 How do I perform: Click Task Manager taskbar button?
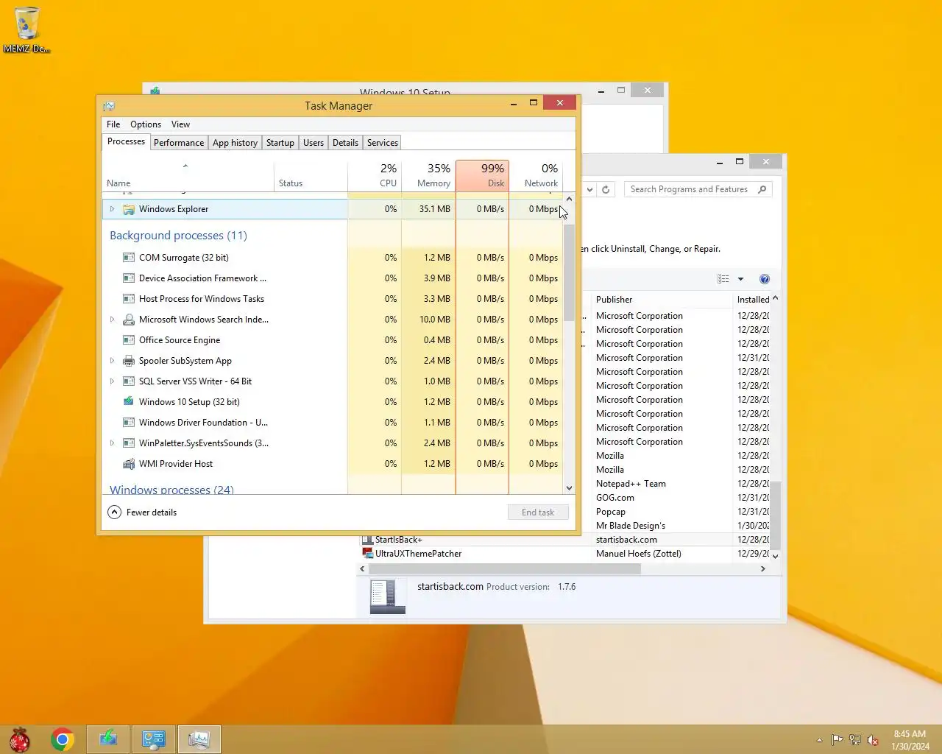coord(199,739)
